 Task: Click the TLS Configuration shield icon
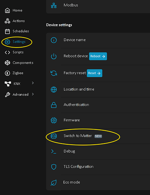(x=54, y=167)
